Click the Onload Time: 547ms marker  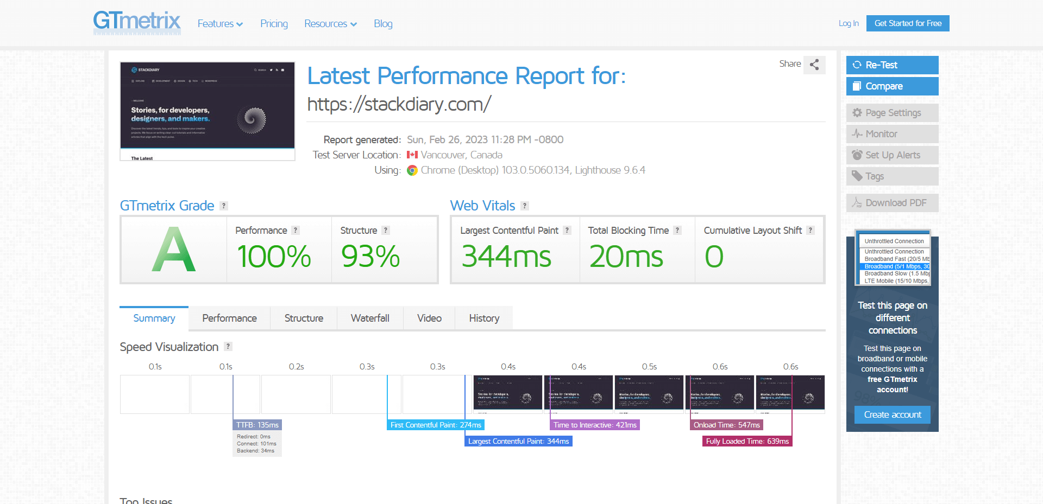click(727, 425)
